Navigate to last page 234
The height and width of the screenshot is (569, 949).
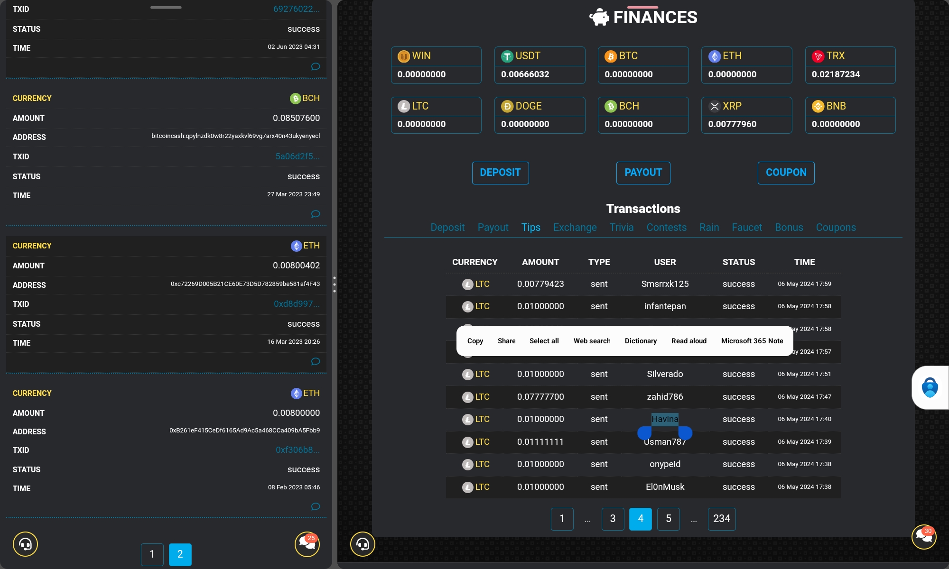coord(721,518)
